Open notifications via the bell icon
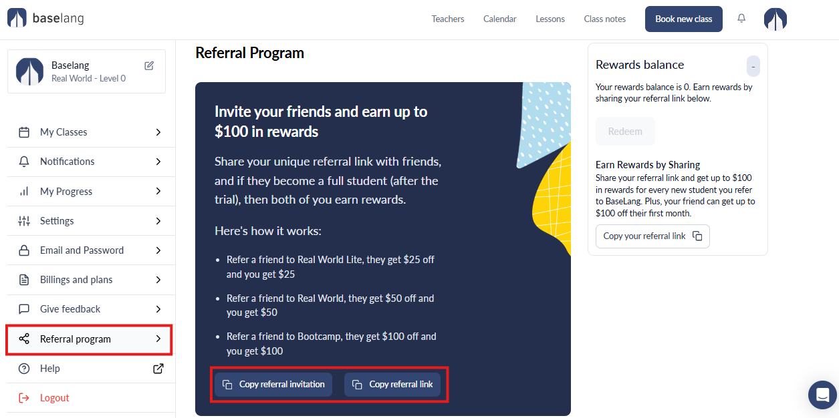The image size is (839, 418). [x=741, y=18]
